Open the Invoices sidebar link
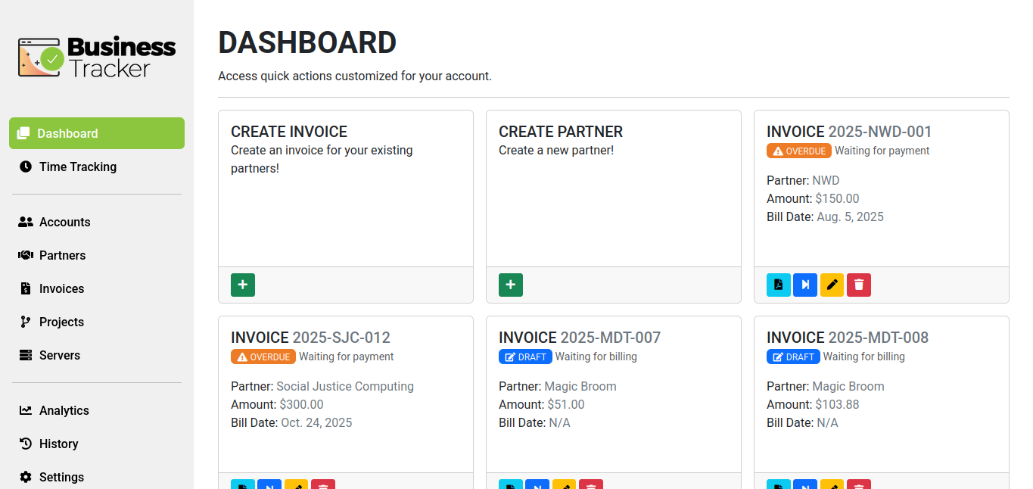The width and height of the screenshot is (1033, 489). click(61, 288)
